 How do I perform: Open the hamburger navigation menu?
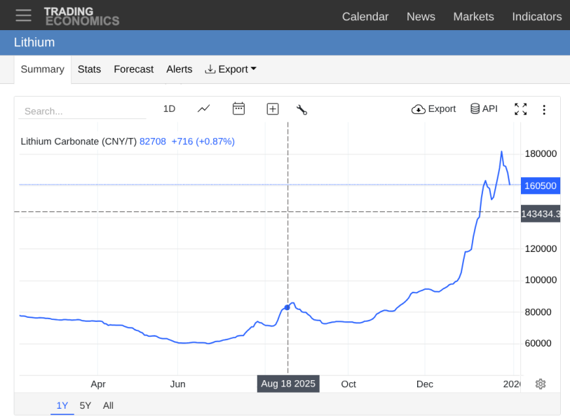point(23,15)
